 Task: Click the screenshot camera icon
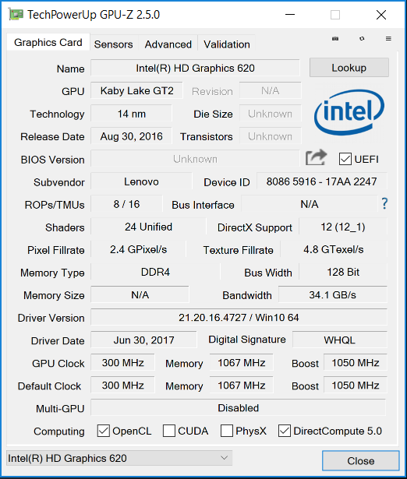point(335,39)
